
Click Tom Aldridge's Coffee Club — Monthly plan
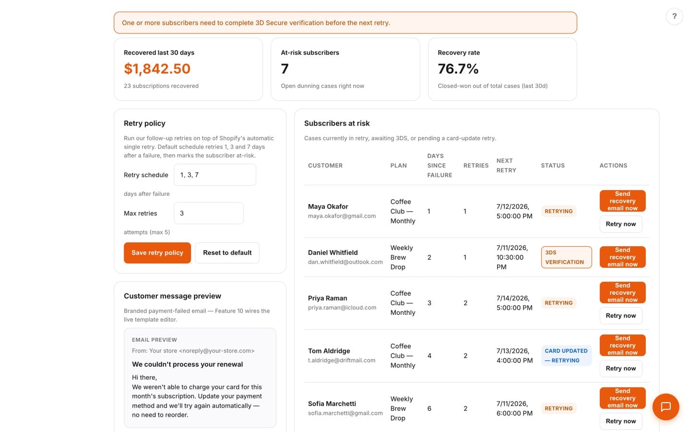coord(403,356)
